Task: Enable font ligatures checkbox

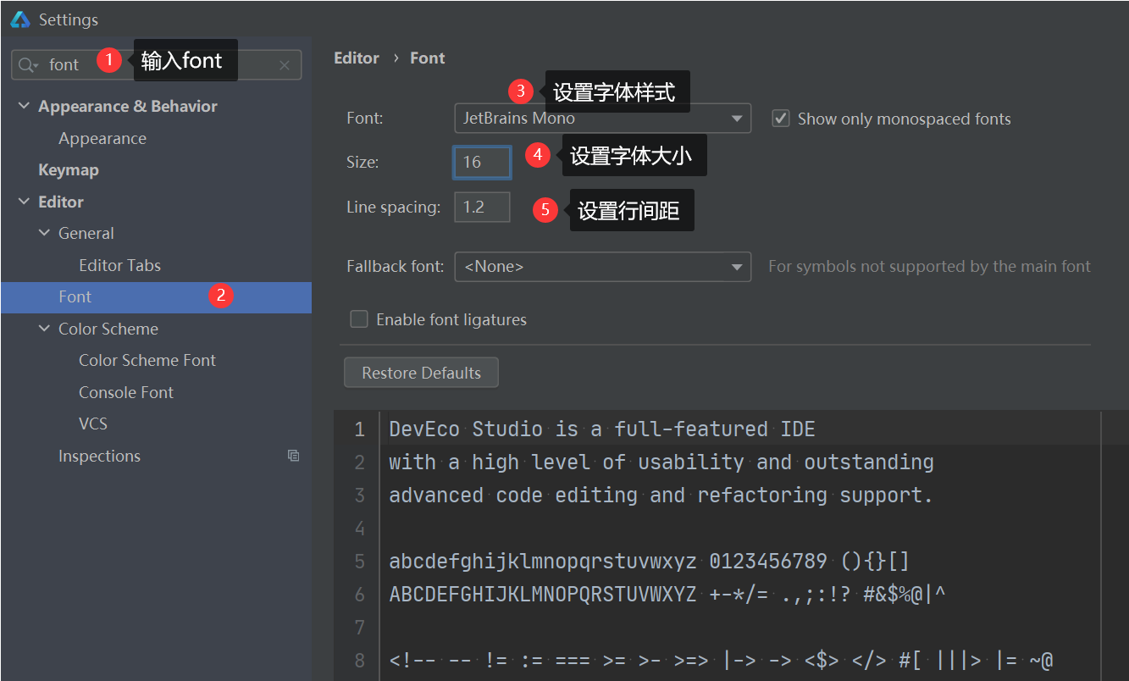Action: pyautogui.click(x=359, y=319)
